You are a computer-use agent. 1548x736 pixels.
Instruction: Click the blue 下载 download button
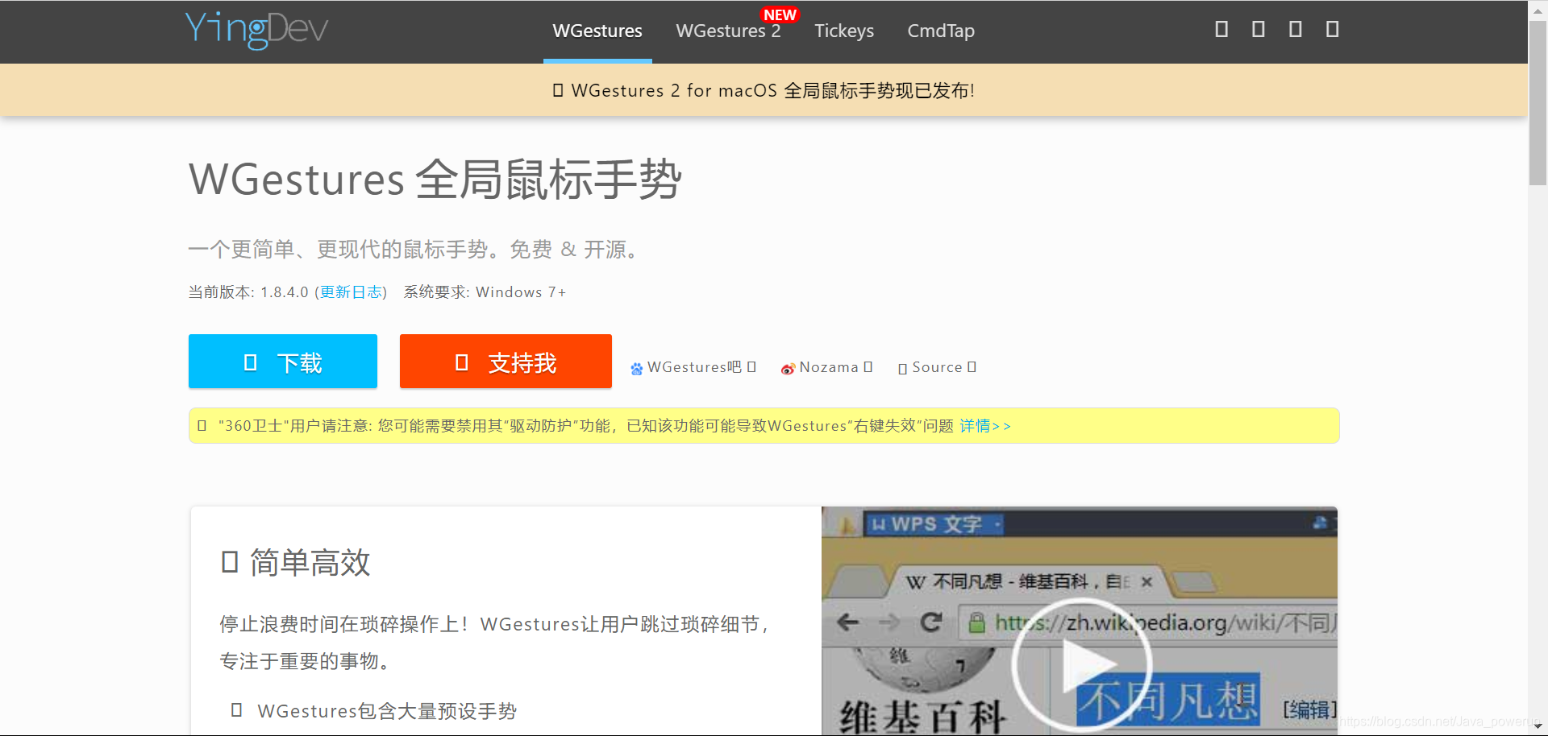click(x=283, y=362)
